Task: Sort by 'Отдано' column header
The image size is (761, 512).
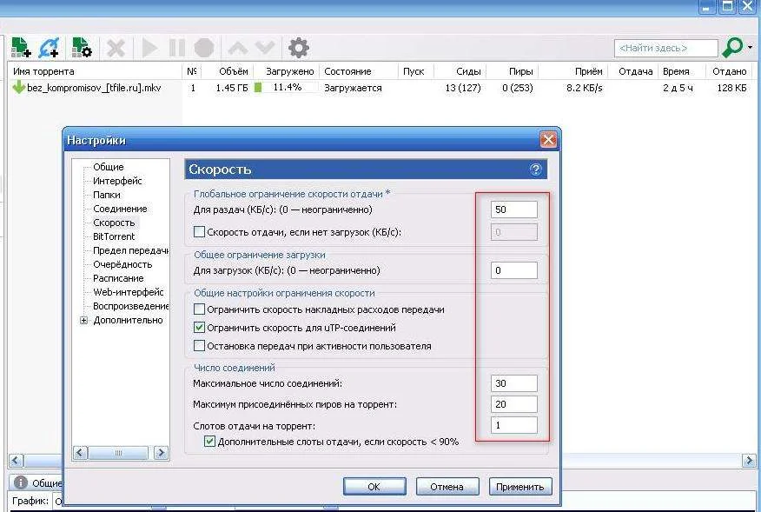Action: tap(730, 71)
